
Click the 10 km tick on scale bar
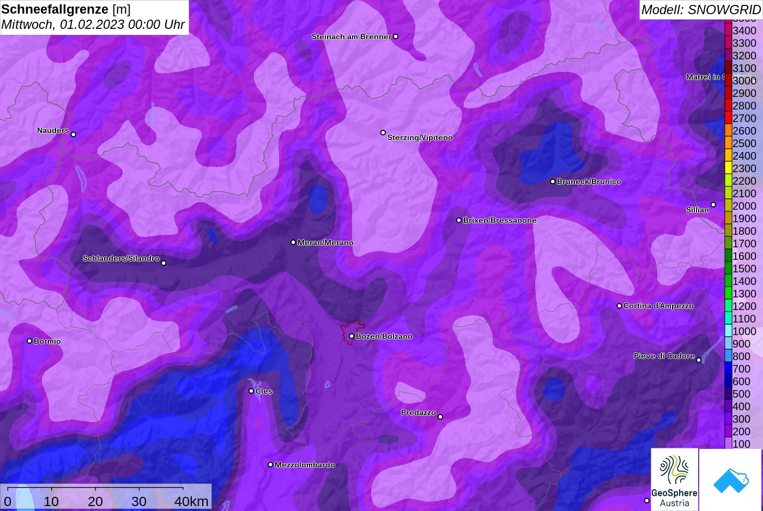51,488
